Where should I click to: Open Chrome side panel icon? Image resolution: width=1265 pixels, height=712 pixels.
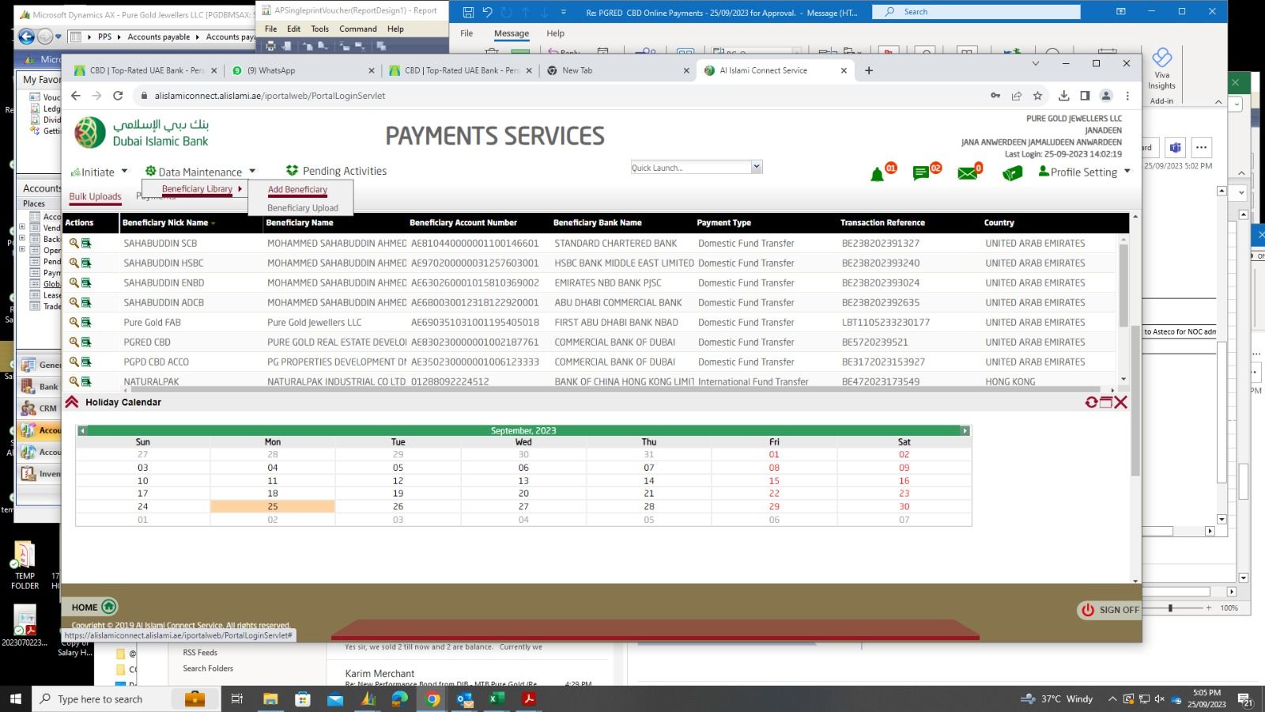(x=1085, y=96)
